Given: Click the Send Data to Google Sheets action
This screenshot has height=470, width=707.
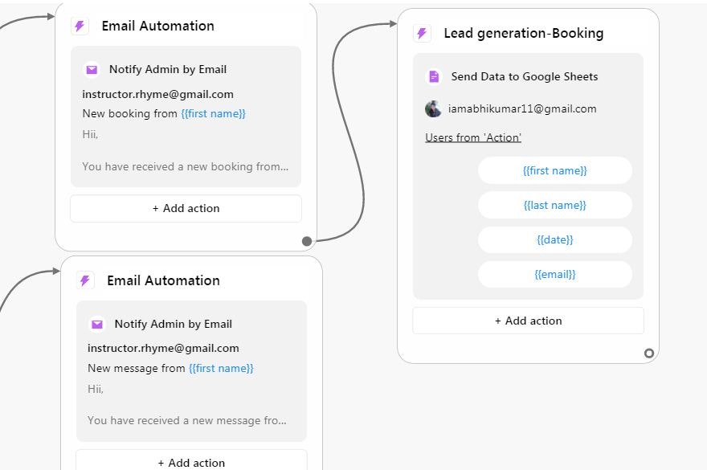Looking at the screenshot, I should [x=524, y=77].
